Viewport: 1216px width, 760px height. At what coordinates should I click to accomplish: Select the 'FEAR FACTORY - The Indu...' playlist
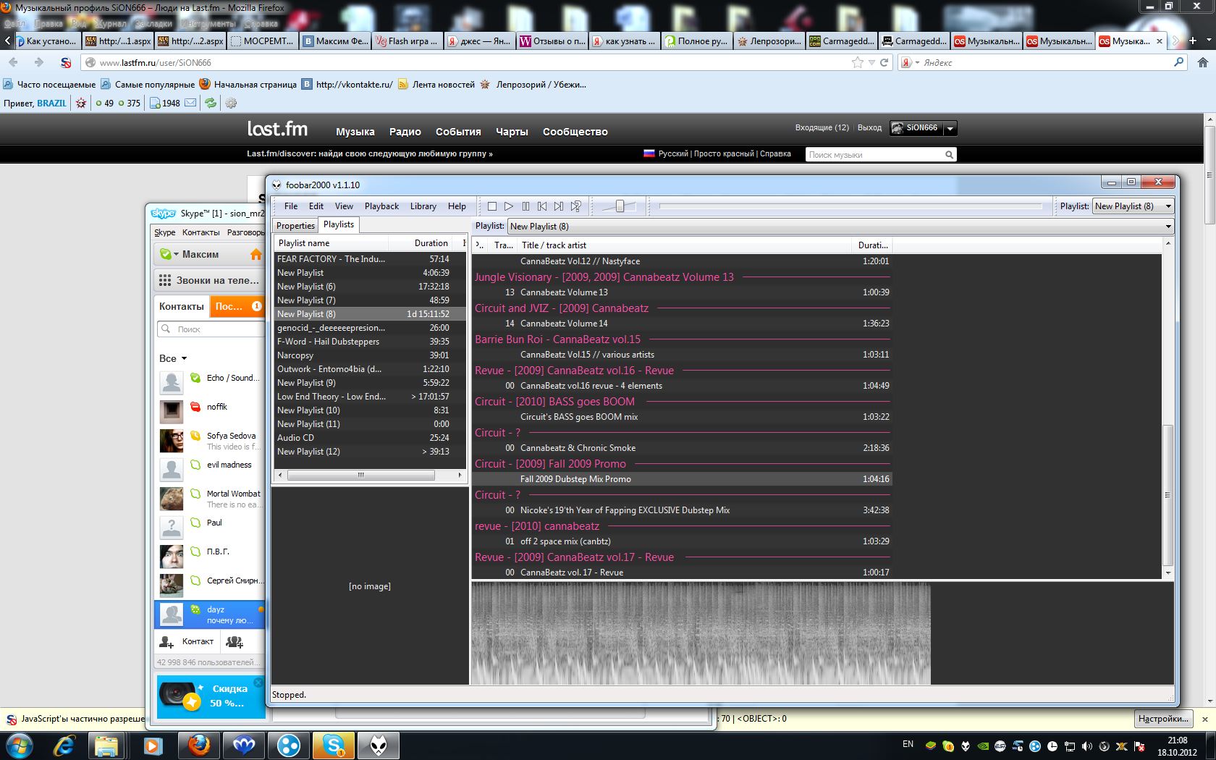pyautogui.click(x=370, y=259)
